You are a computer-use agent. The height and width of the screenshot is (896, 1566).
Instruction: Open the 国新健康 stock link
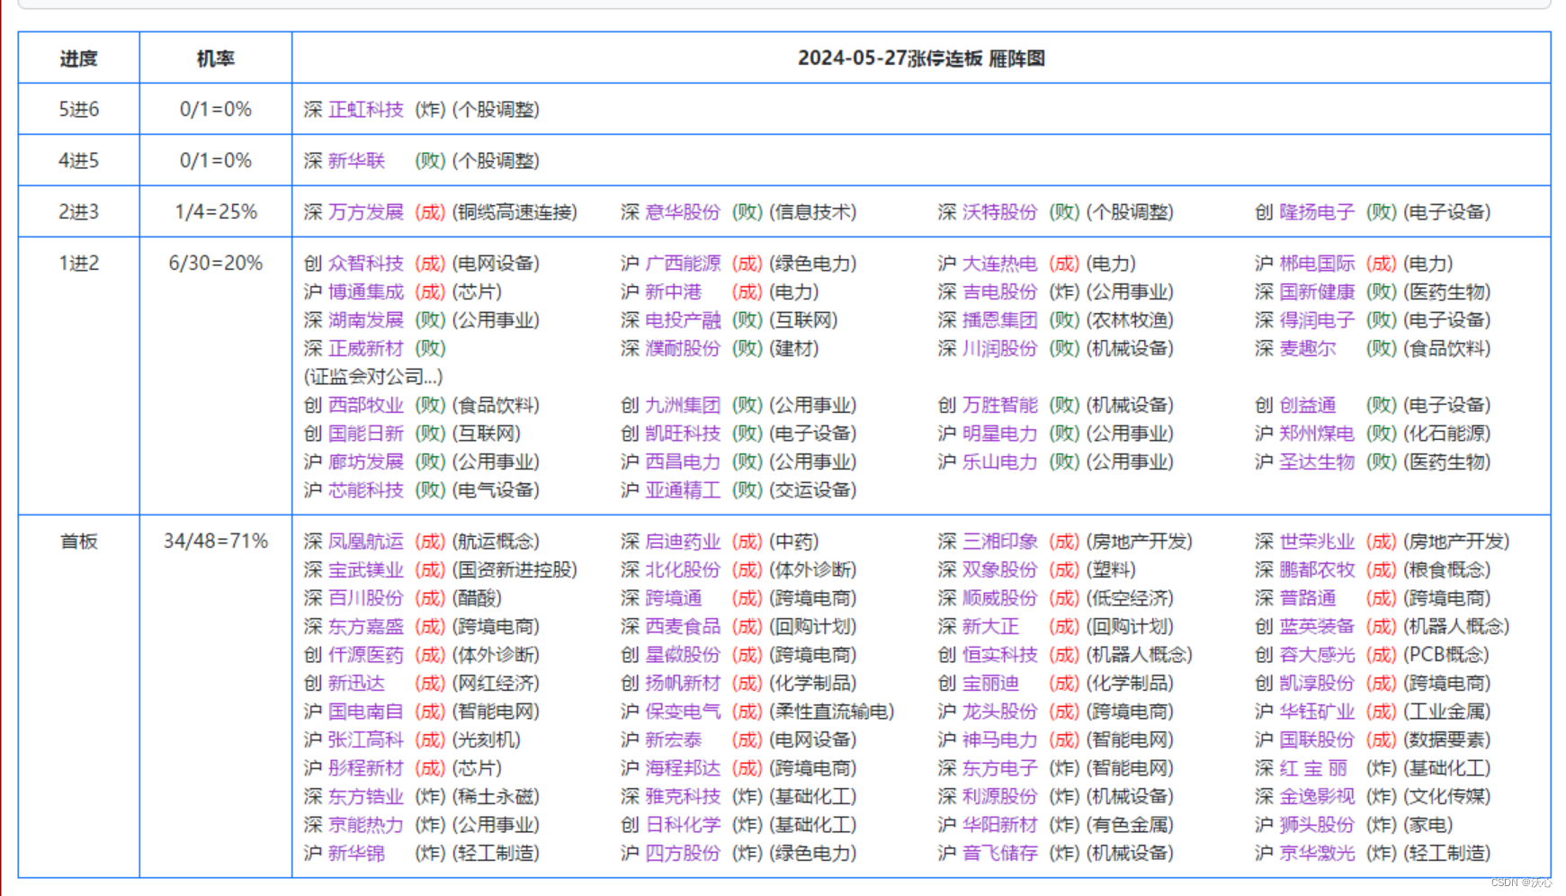[x=1317, y=292]
